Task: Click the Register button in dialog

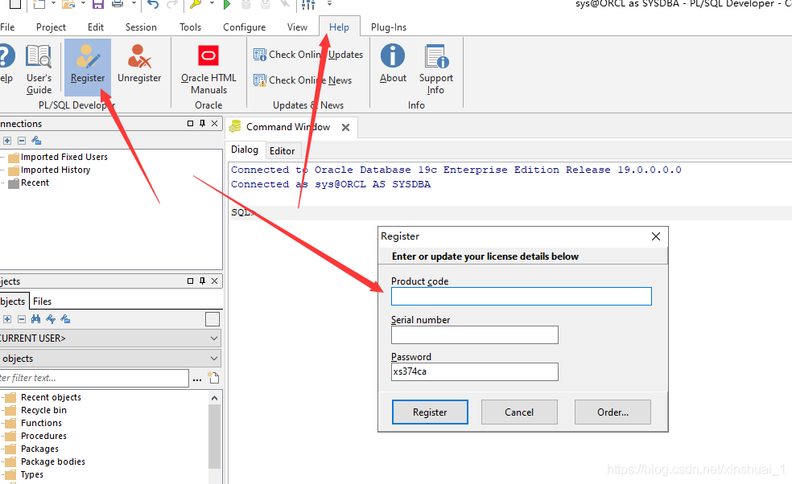Action: tap(430, 412)
